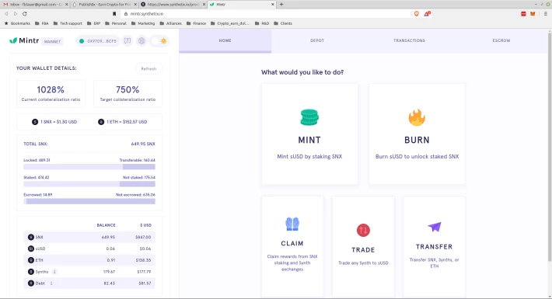
Task: Click the green MINT coins icon
Action: click(309, 117)
